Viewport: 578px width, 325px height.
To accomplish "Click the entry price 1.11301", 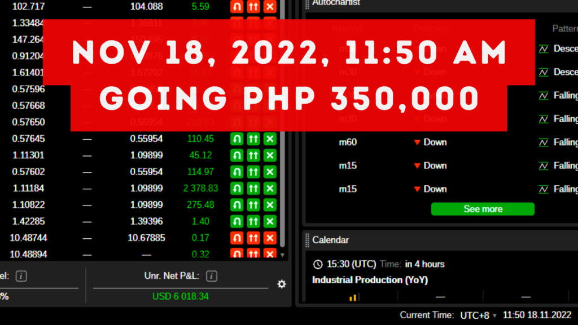I will (28, 155).
